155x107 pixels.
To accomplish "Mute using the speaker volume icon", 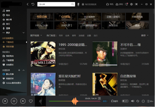I will (x=133, y=101).
